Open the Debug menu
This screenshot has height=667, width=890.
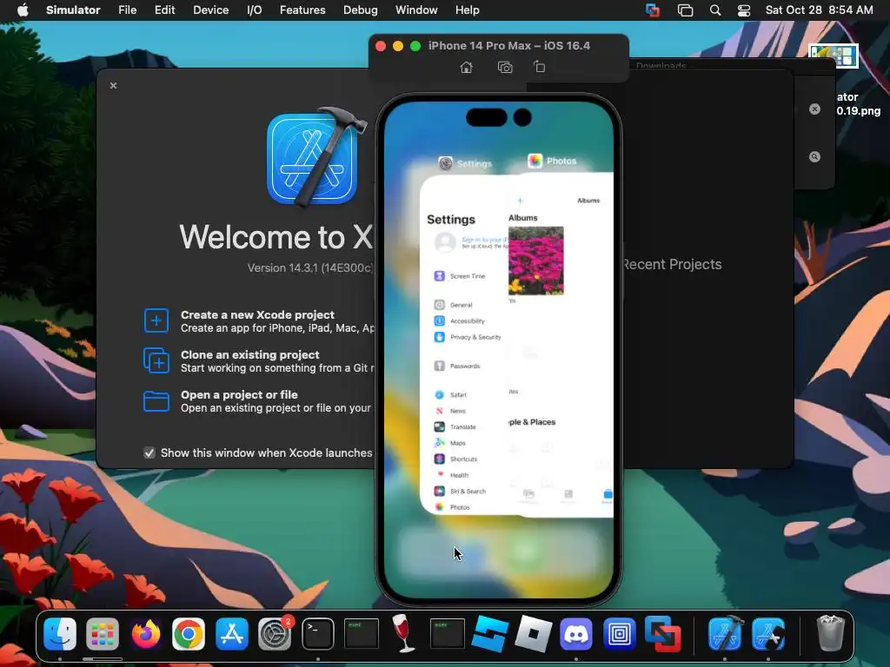tap(360, 10)
